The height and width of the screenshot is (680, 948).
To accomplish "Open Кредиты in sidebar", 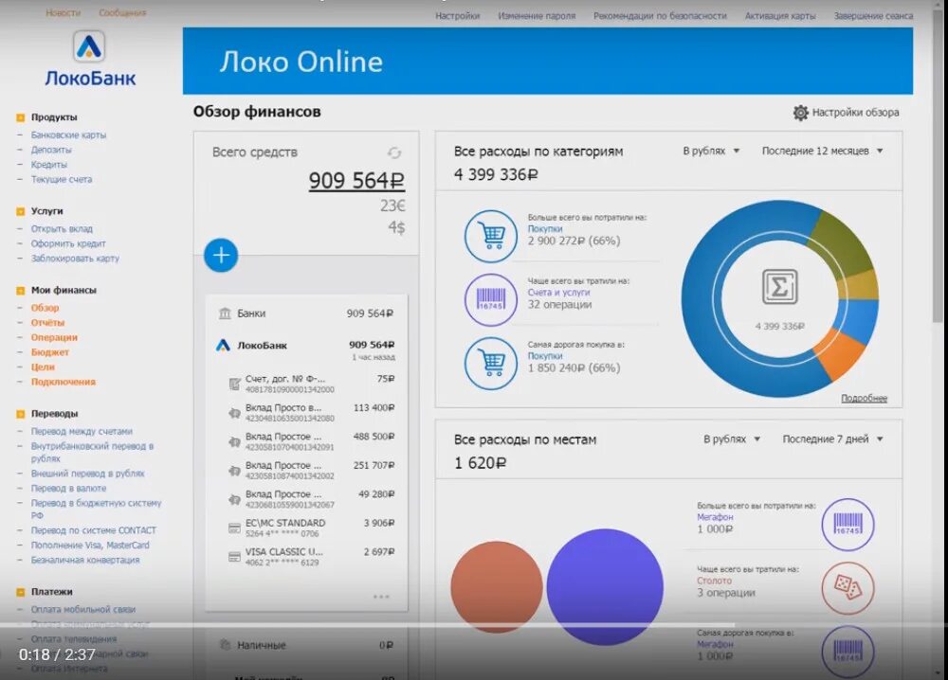I will [49, 164].
